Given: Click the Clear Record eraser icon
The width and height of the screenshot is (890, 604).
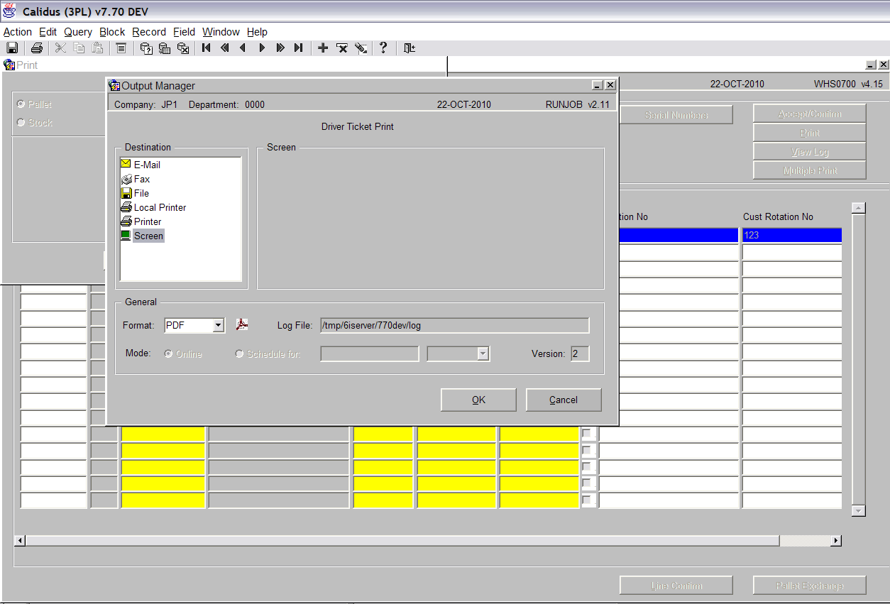Looking at the screenshot, I should [x=361, y=48].
